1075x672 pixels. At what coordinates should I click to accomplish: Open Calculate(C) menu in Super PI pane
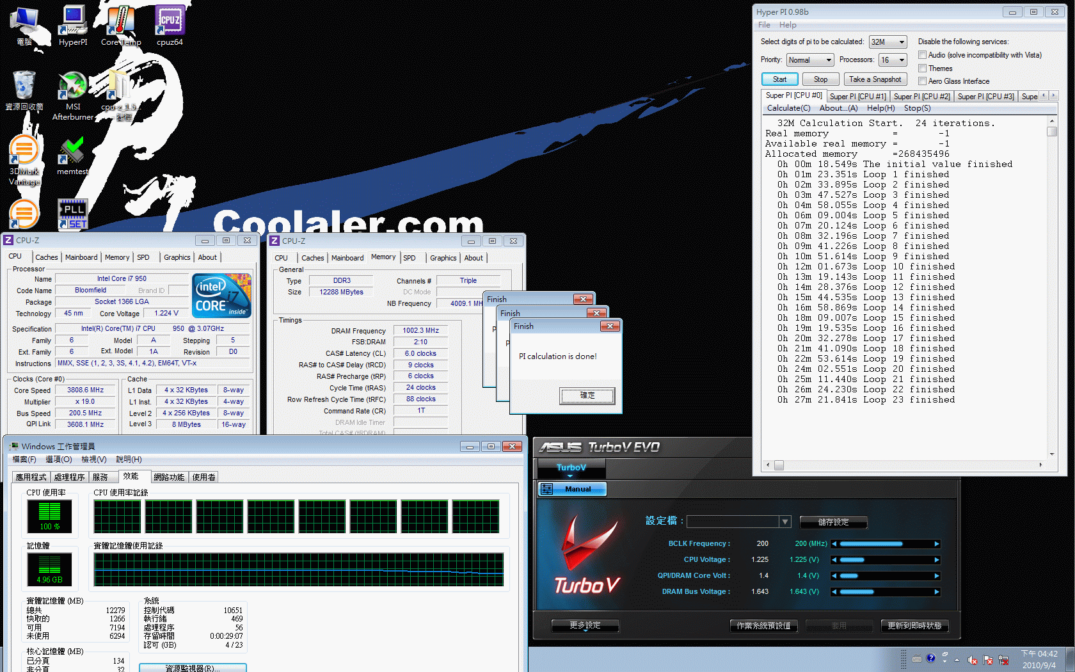tap(788, 108)
